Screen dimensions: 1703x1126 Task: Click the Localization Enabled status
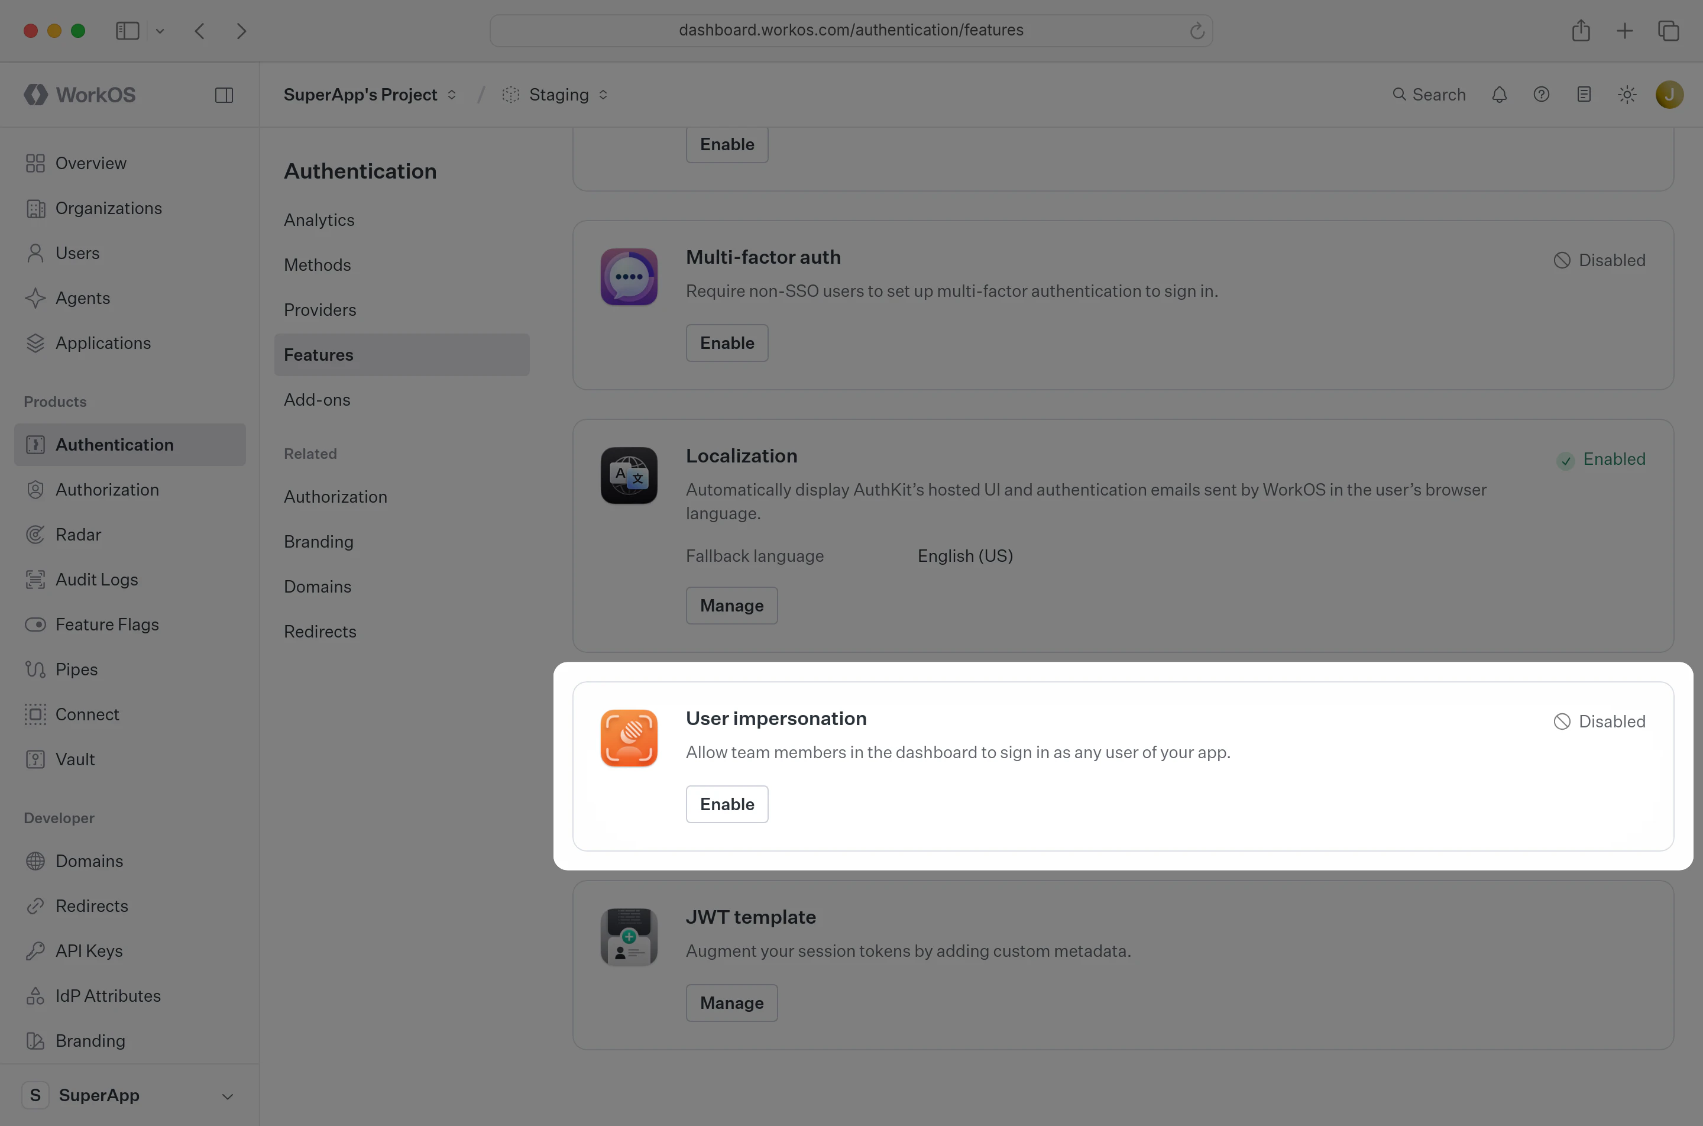click(1600, 460)
